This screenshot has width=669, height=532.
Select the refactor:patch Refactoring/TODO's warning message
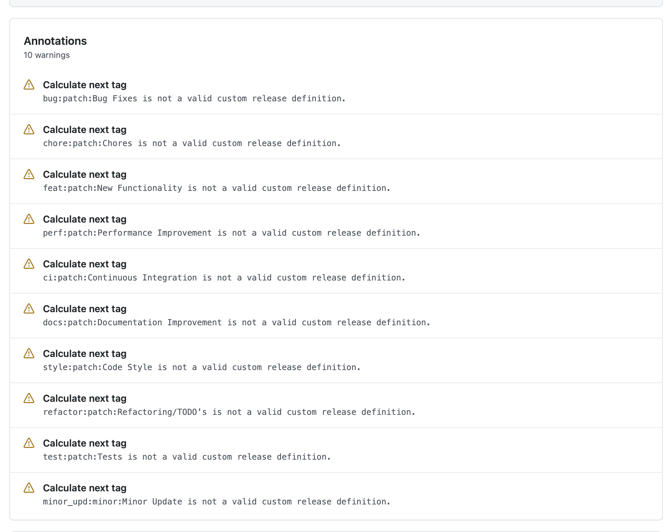[229, 412]
